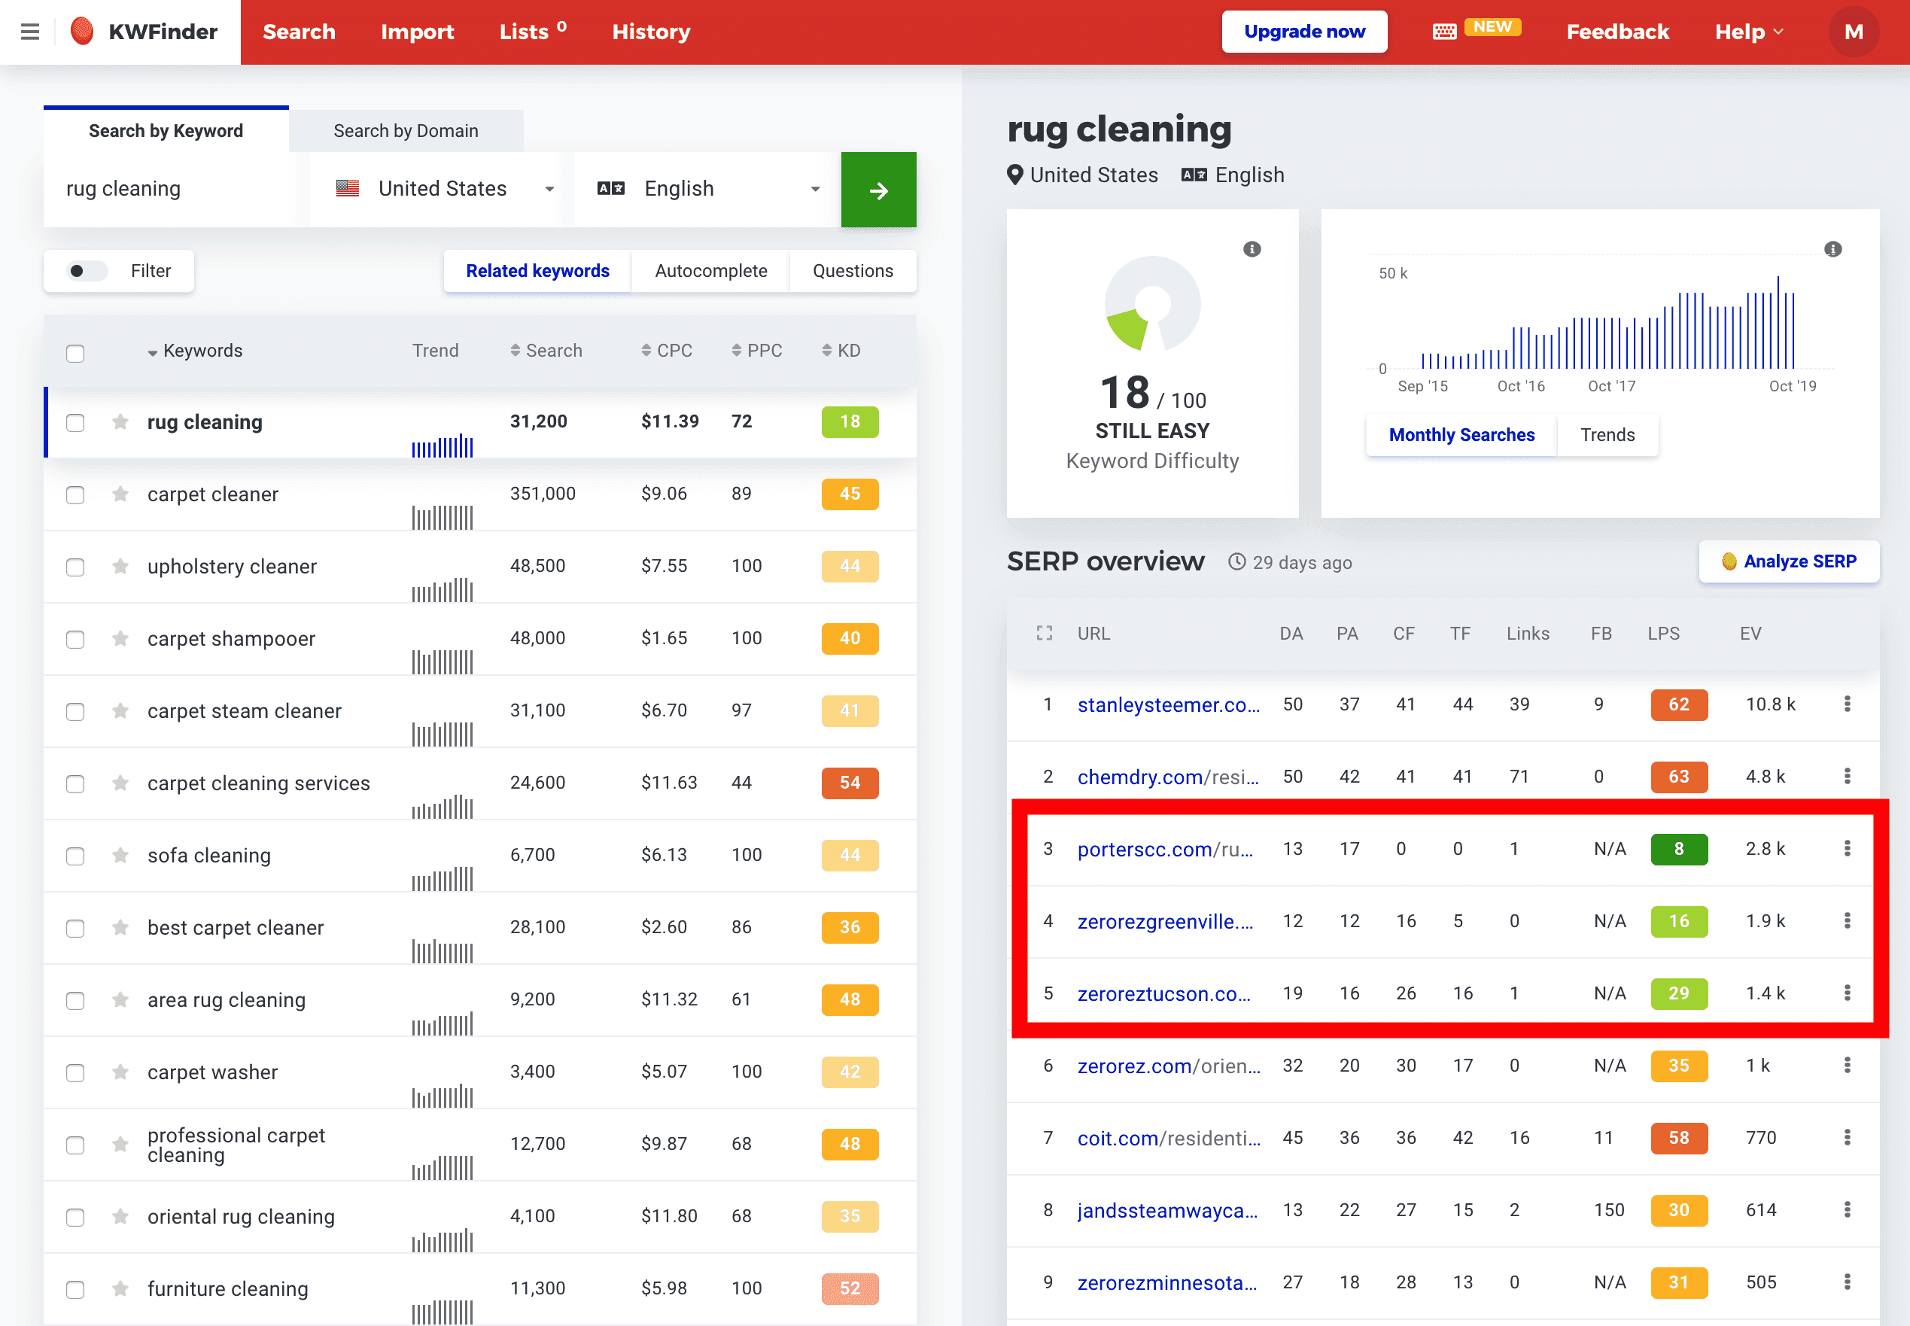Expand SERP table fullscreen icon
Viewport: 1910px width, 1326px height.
(x=1045, y=633)
